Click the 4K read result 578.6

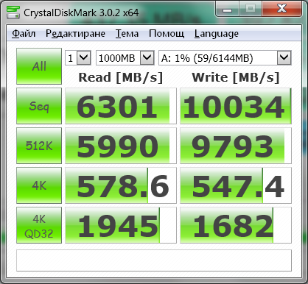pos(121,185)
